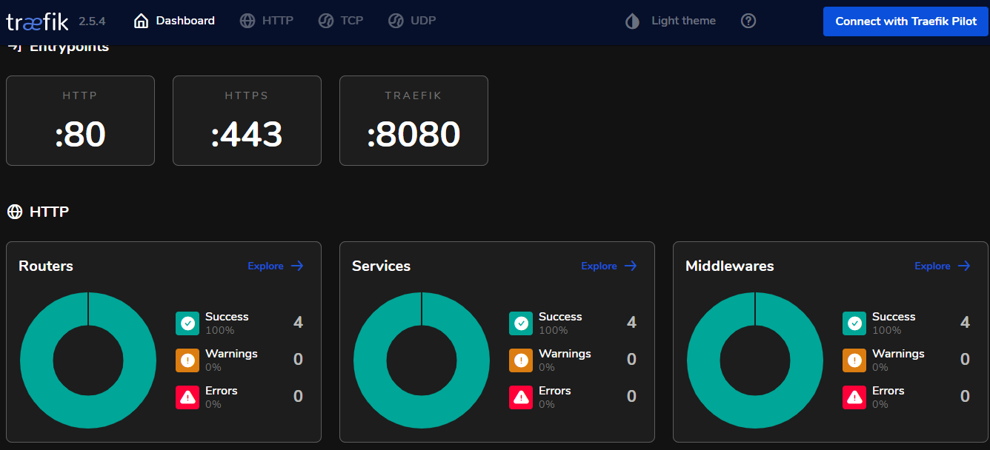The height and width of the screenshot is (450, 990).
Task: Click the Services card title
Action: click(x=381, y=266)
